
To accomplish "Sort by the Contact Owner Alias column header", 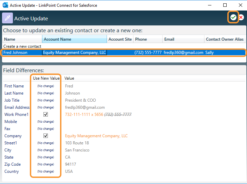I will 225,39.
